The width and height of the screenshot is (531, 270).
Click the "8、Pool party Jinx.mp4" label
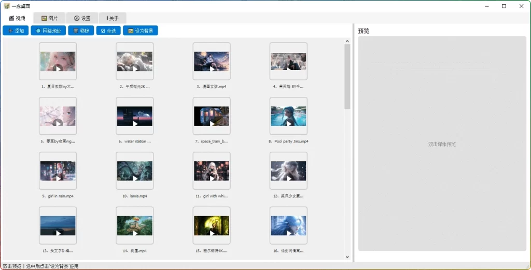coord(288,141)
